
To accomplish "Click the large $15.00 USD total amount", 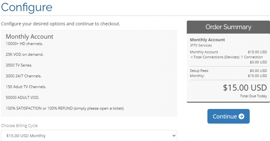I will [x=245, y=88].
